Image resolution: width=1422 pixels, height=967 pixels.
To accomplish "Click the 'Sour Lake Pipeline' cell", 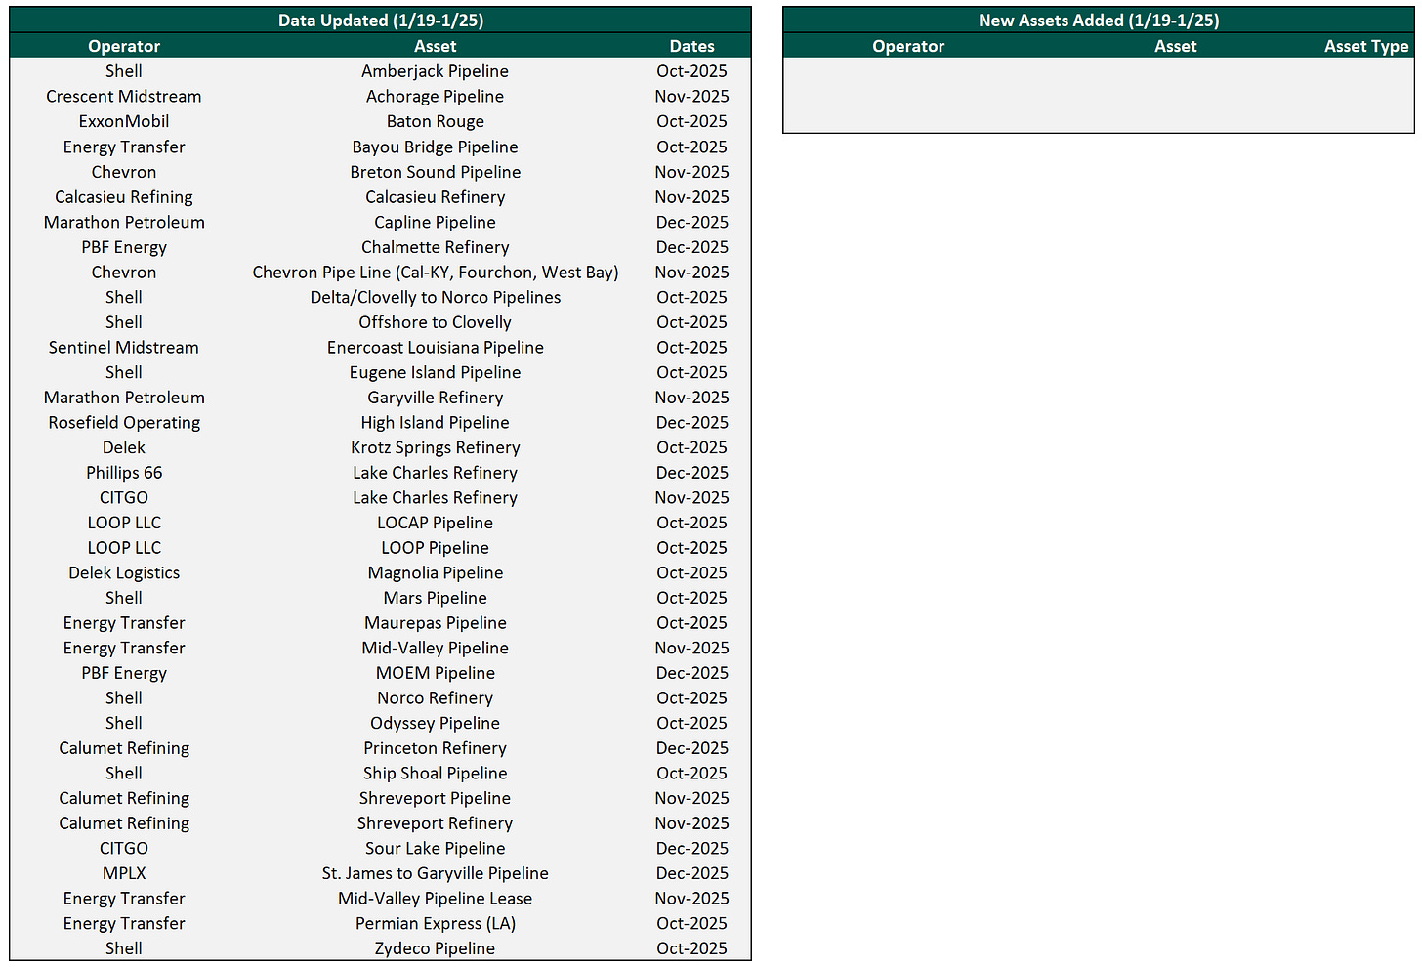I will pos(435,849).
